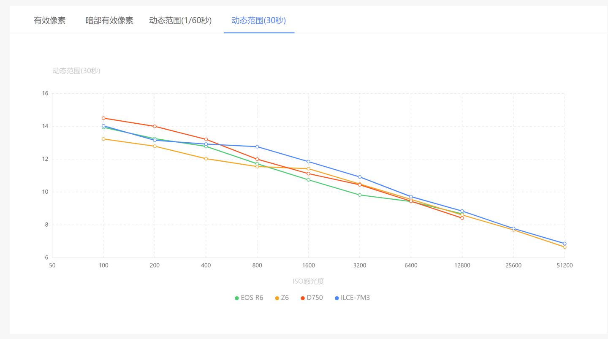Hide the D750 line via its legend entry
Image resolution: width=608 pixels, height=339 pixels.
point(314,298)
